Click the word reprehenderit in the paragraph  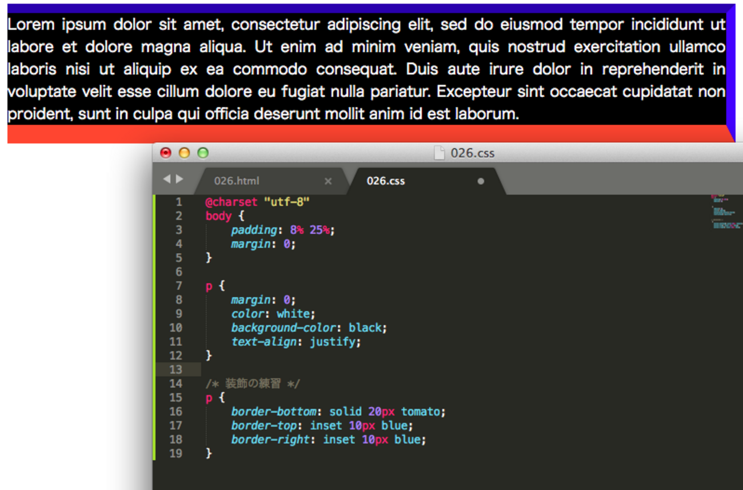pos(653,69)
